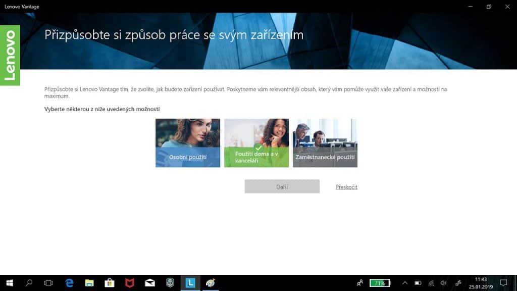Restore down the Lenovo Vantage window
This screenshot has width=517, height=291.
coord(489,7)
